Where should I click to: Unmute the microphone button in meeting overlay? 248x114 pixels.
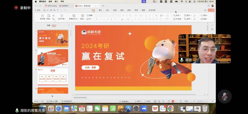tap(224, 96)
